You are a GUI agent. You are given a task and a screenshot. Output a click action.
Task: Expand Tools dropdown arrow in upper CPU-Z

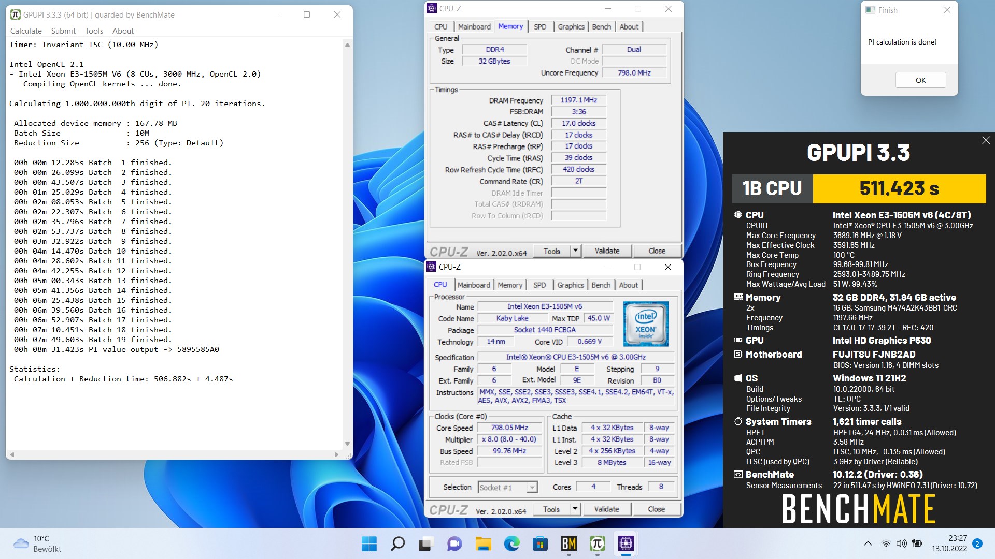(x=575, y=251)
